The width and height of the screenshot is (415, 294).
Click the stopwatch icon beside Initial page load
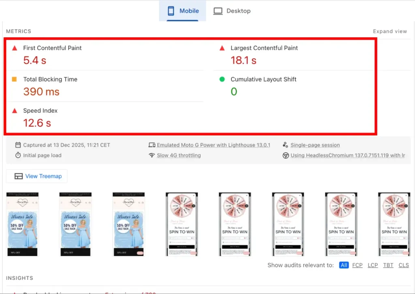click(x=18, y=155)
